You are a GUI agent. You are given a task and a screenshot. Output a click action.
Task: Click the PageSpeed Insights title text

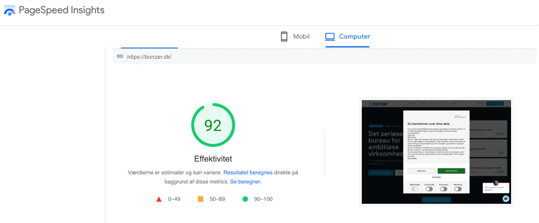pos(62,10)
